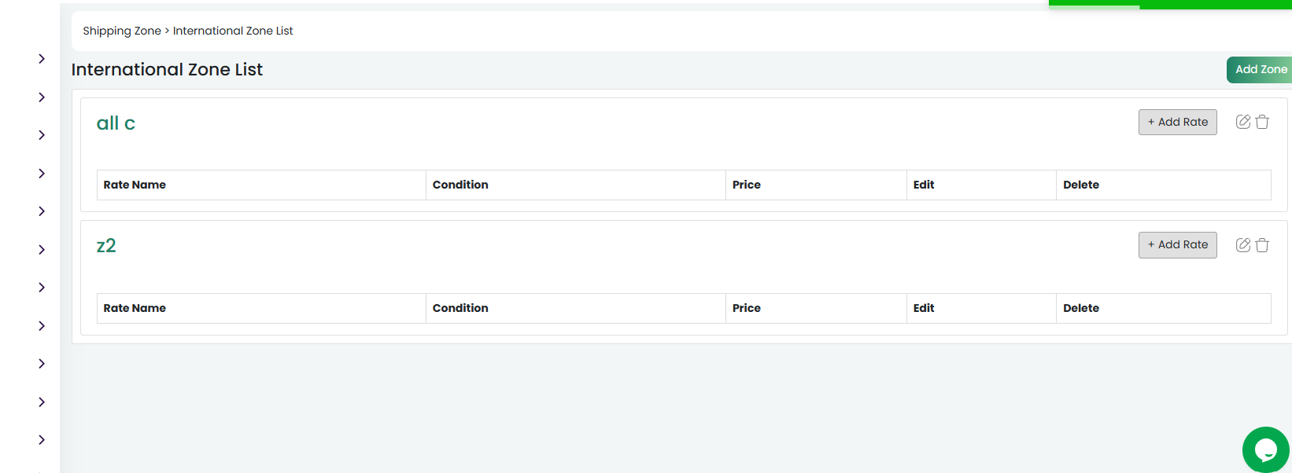Delete the 'all c' zone with the trash icon
The height and width of the screenshot is (473, 1292).
(1262, 122)
